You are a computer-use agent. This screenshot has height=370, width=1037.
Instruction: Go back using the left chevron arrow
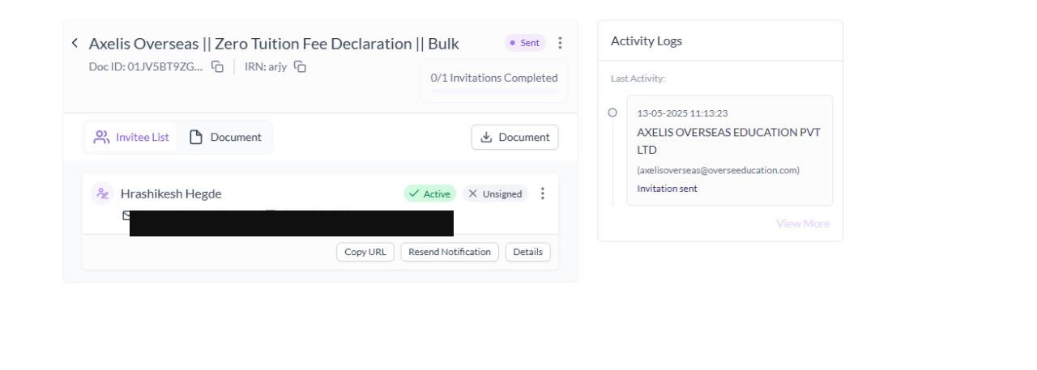(x=75, y=43)
